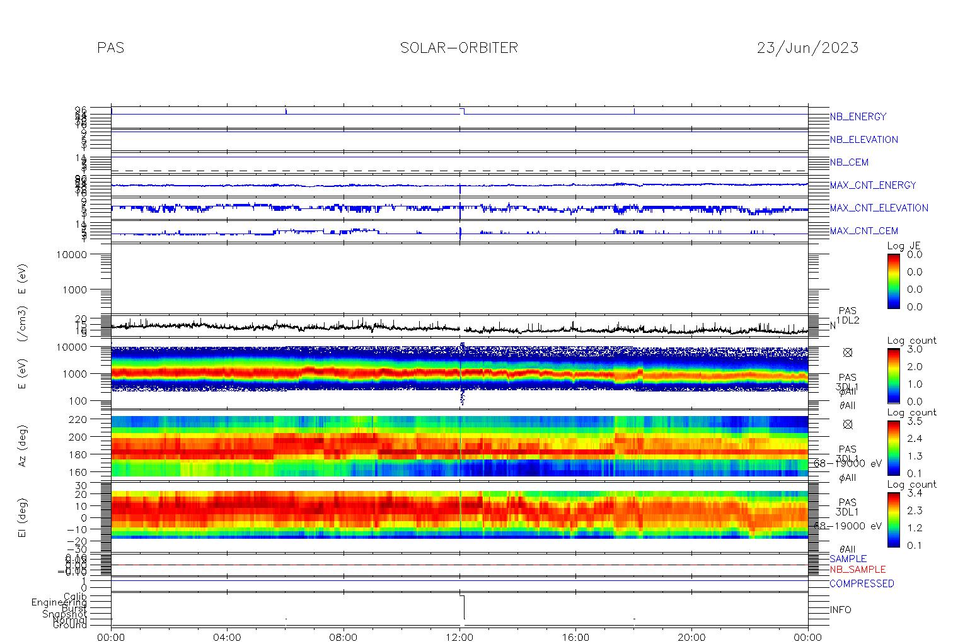Select the color bar scaled 0.0 to 3.0

click(894, 375)
